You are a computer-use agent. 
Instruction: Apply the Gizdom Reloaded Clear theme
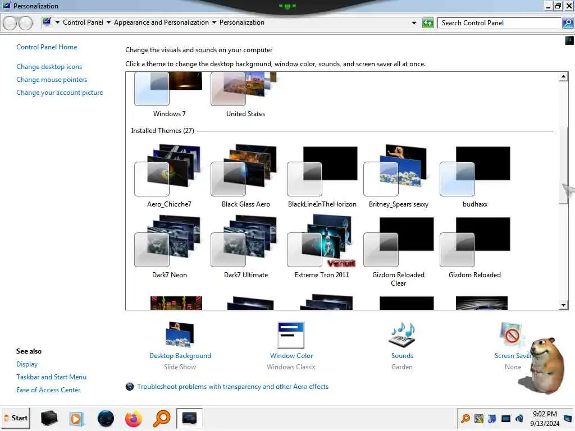point(398,251)
